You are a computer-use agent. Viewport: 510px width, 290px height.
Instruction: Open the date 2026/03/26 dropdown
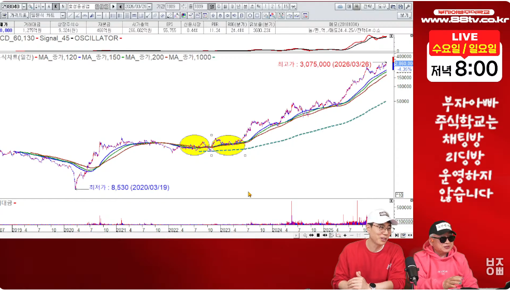149,7
